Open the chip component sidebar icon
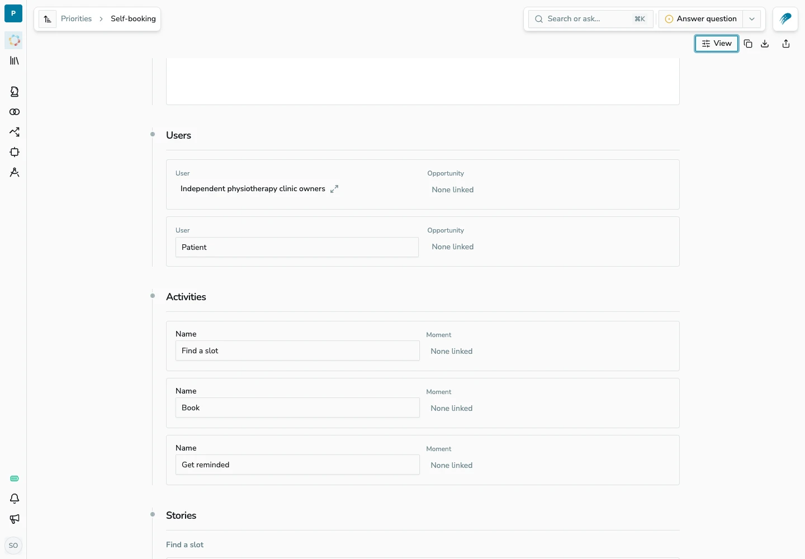805x559 pixels. point(15,152)
